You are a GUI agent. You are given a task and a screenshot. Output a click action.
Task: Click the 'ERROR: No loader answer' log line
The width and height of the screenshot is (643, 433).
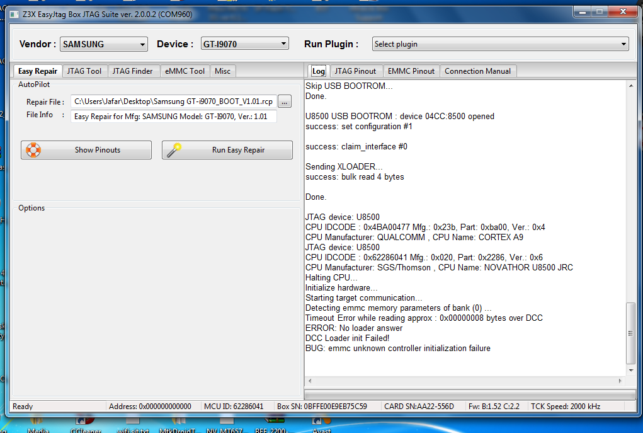point(354,328)
